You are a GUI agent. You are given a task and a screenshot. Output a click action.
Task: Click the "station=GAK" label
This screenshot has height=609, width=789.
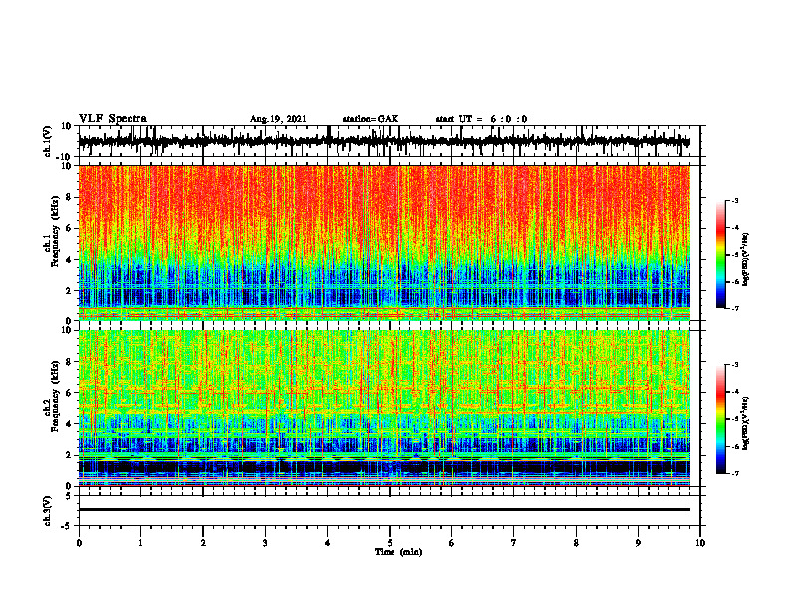[x=371, y=119]
